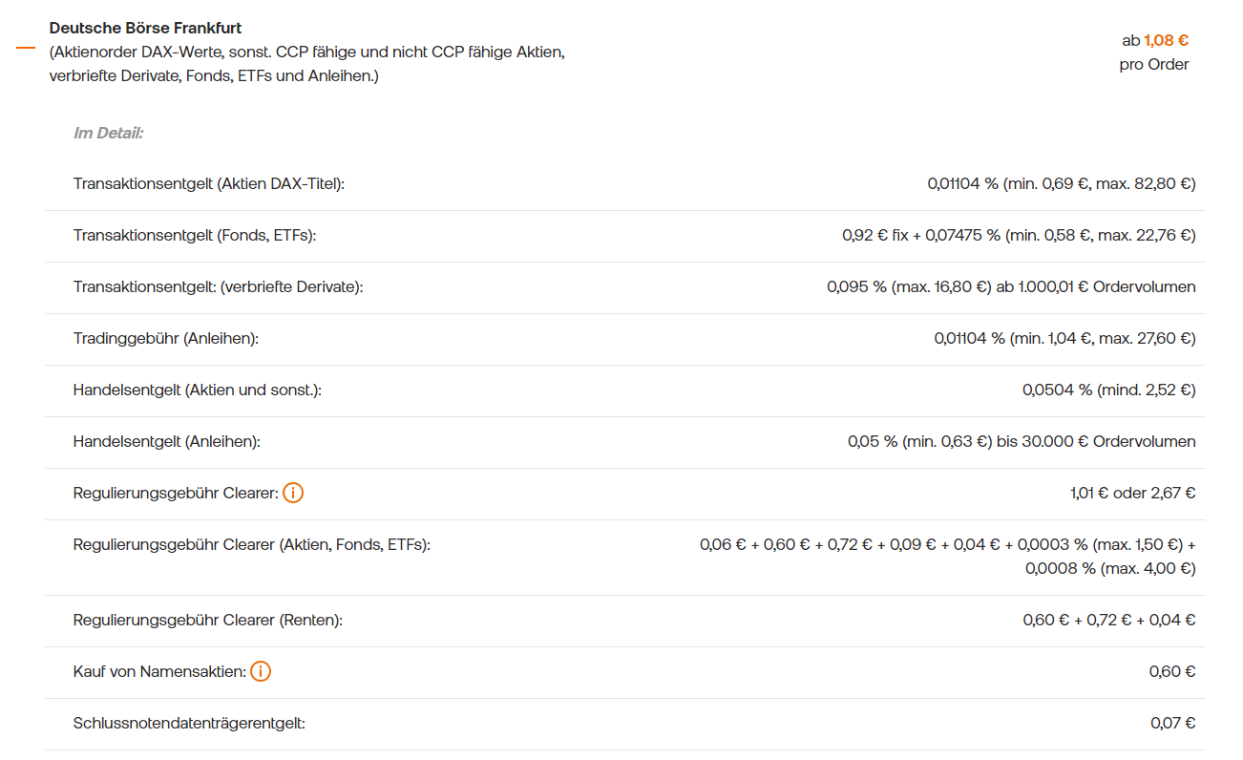The width and height of the screenshot is (1243, 760).
Task: Click info icon next to Kauf von Namensaktien
Action: tap(261, 671)
